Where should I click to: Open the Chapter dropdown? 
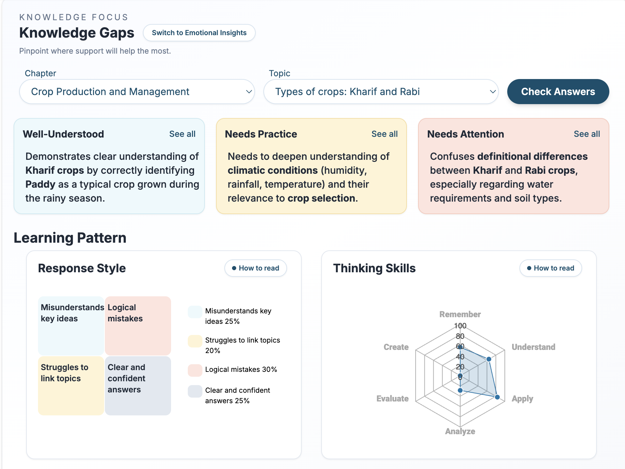pyautogui.click(x=137, y=92)
